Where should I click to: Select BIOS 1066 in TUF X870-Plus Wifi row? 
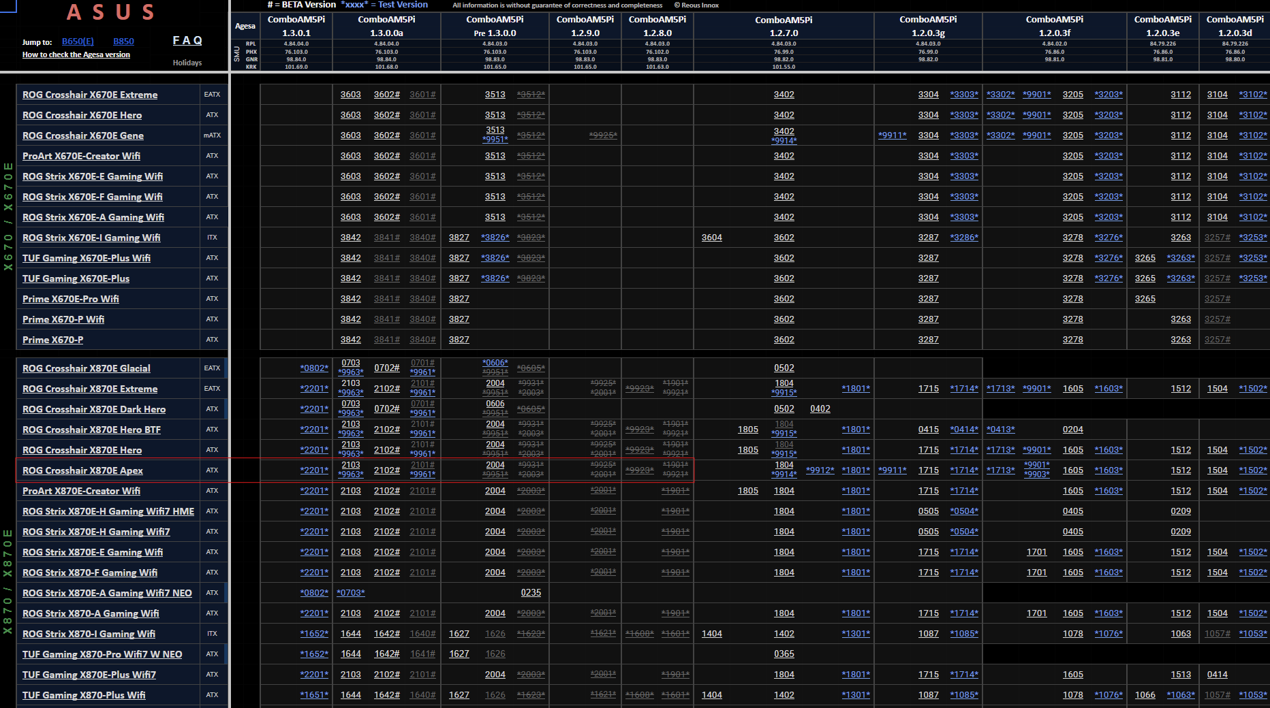click(1145, 695)
